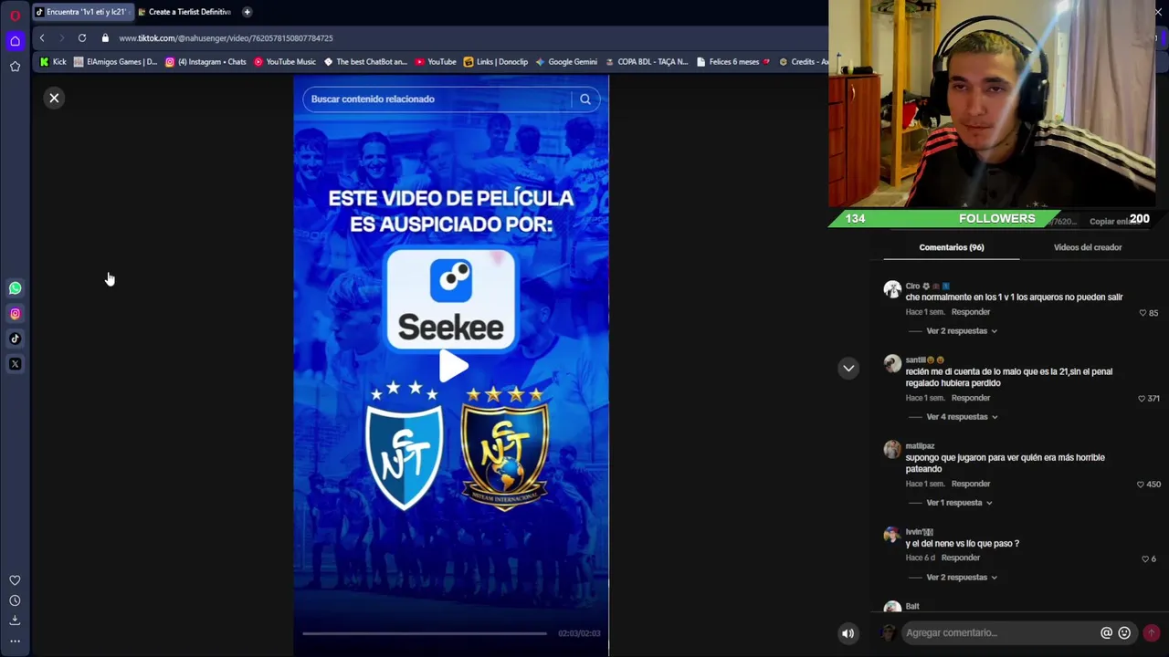This screenshot has height=657, width=1169.
Task: Open a new browser tab
Action: [x=247, y=12]
